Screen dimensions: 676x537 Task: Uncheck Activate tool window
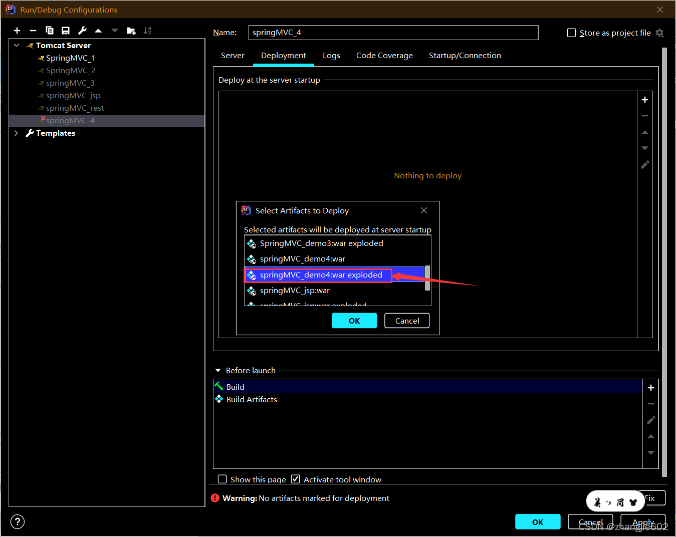(x=296, y=479)
